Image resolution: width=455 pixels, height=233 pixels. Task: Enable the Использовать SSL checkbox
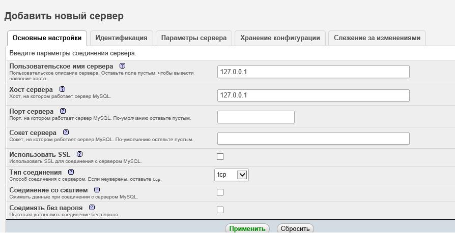point(220,156)
